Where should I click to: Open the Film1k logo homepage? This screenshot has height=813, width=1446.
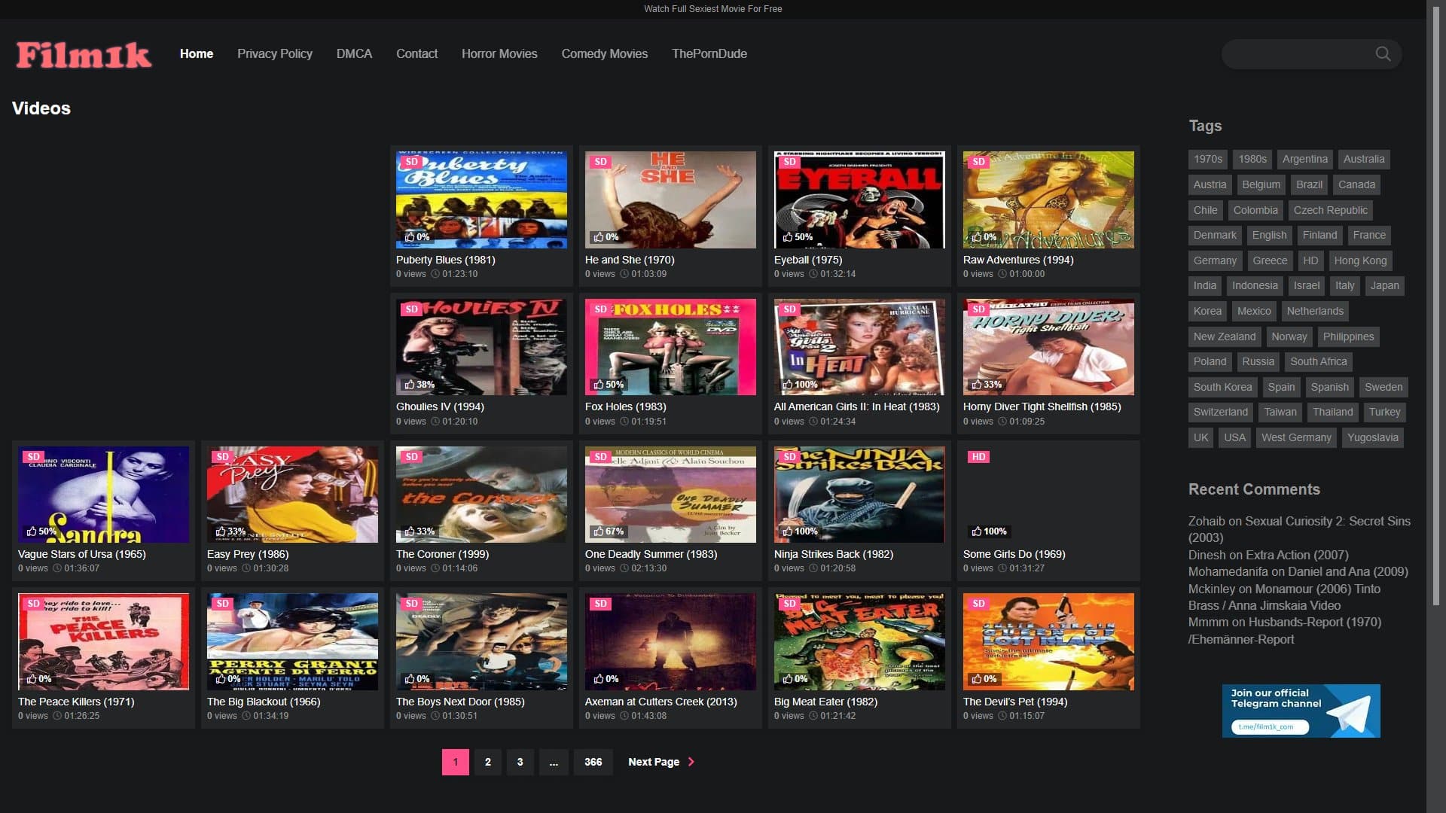coord(84,54)
